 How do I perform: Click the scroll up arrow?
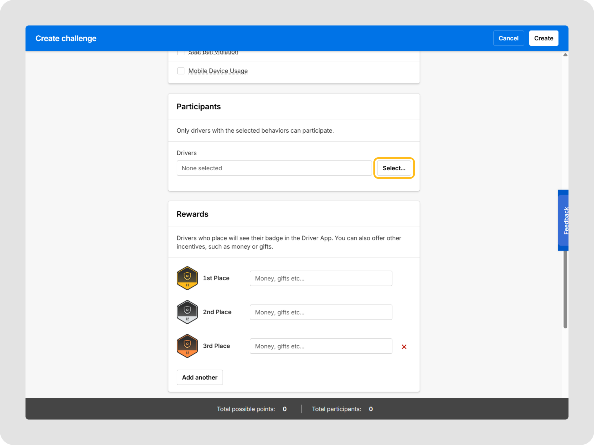[x=565, y=54]
